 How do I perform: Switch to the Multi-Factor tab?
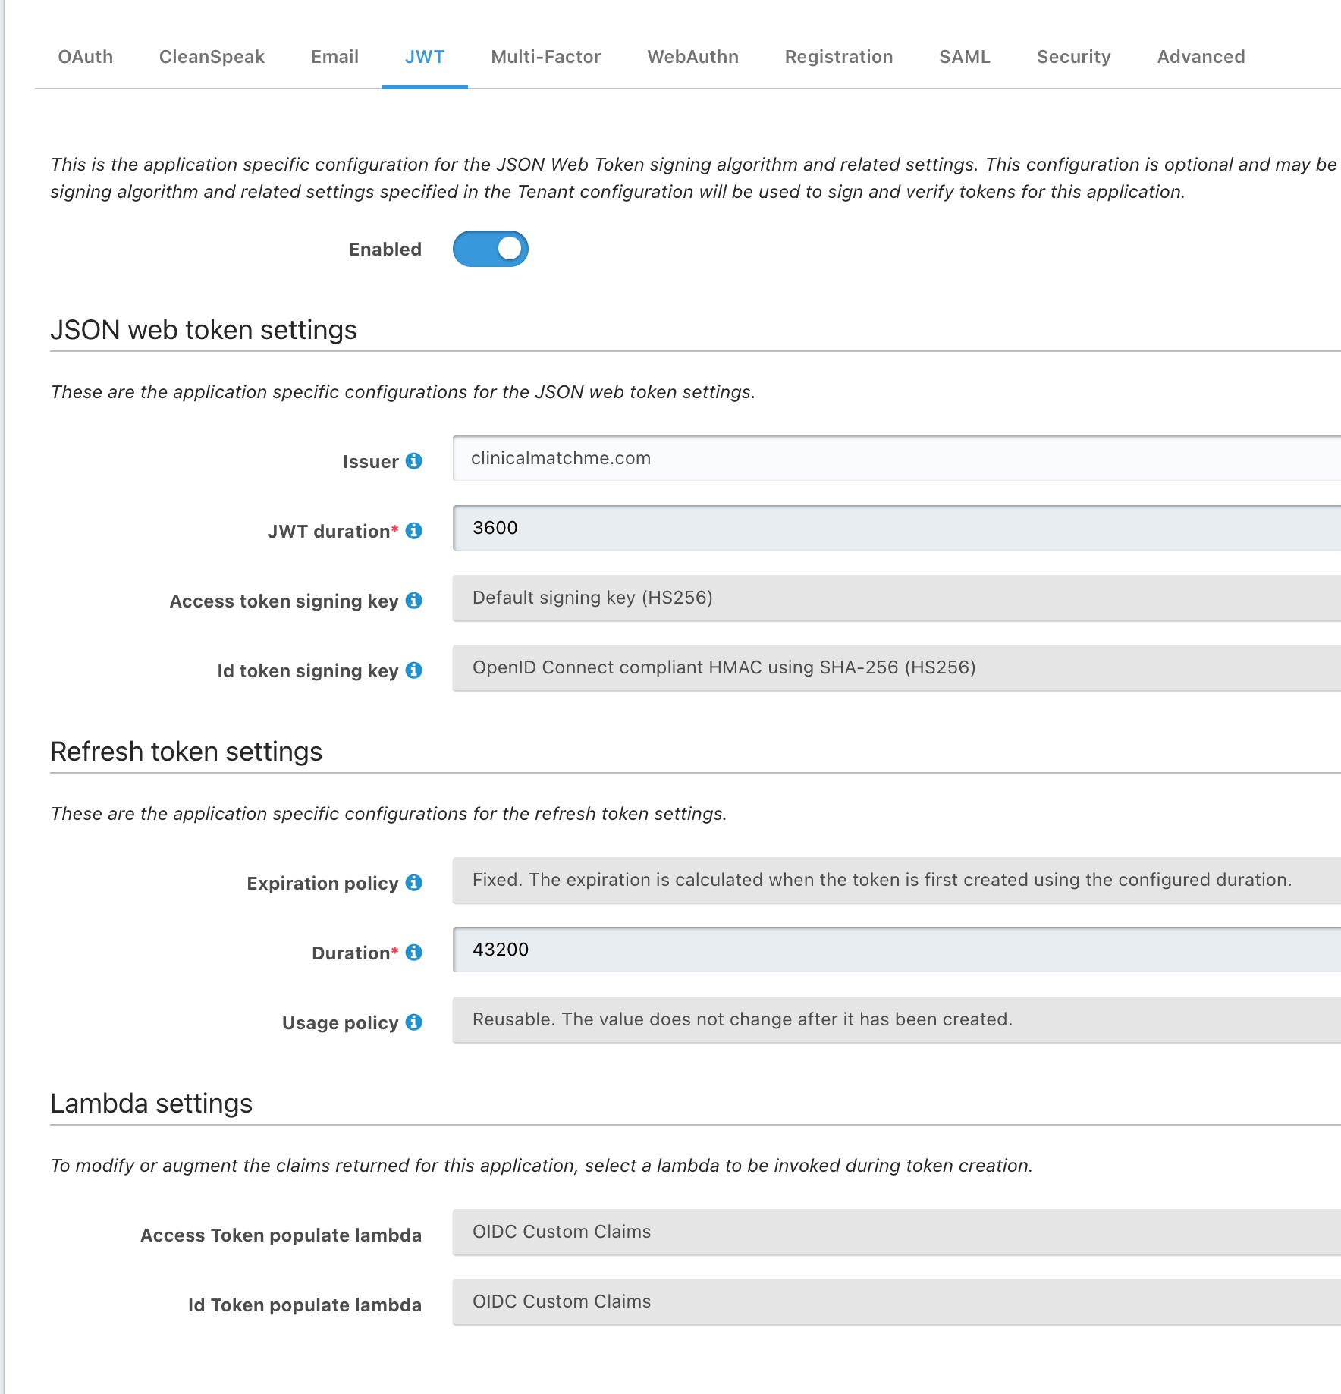546,57
